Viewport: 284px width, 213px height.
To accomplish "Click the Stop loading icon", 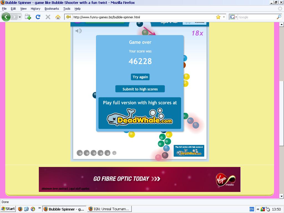I will point(48,17).
